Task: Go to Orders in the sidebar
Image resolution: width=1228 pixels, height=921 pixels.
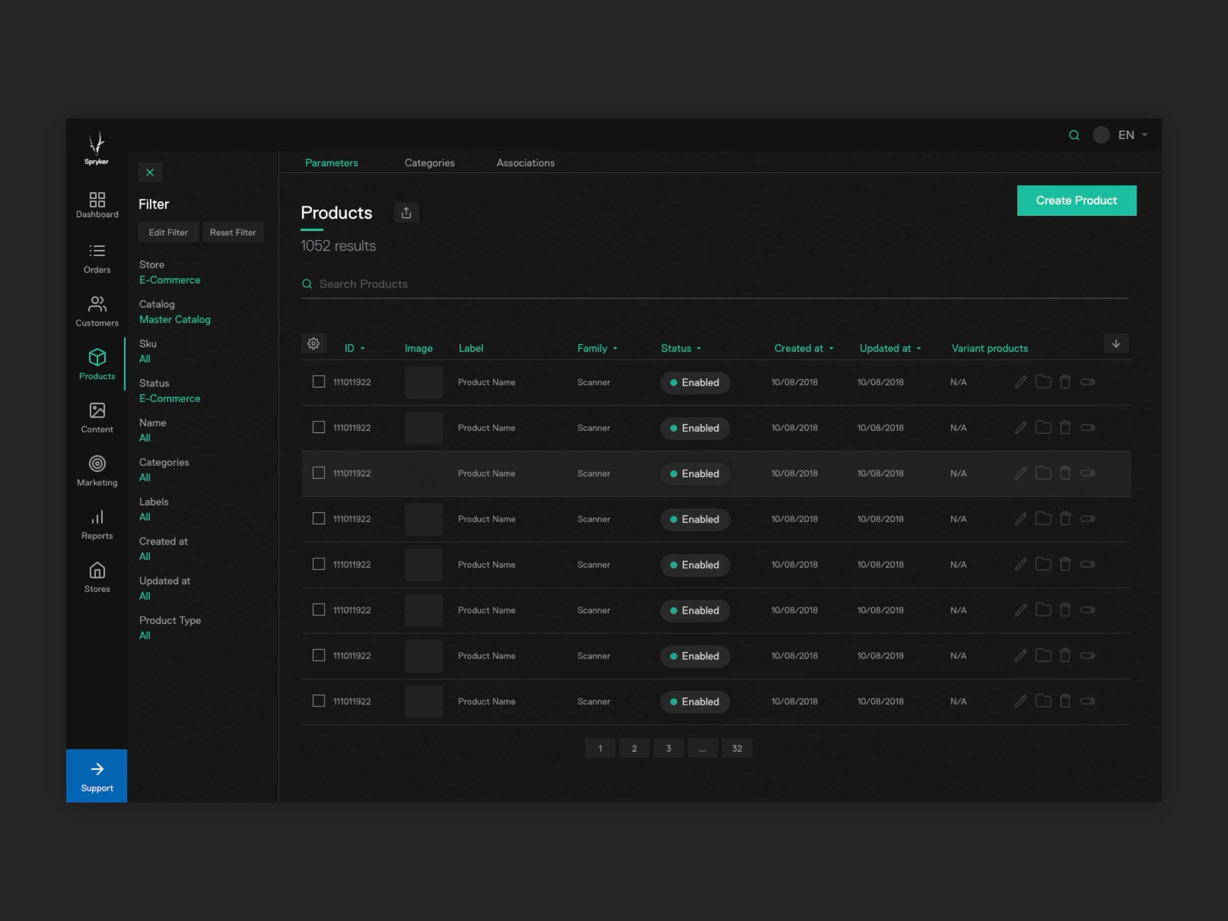Action: [97, 259]
